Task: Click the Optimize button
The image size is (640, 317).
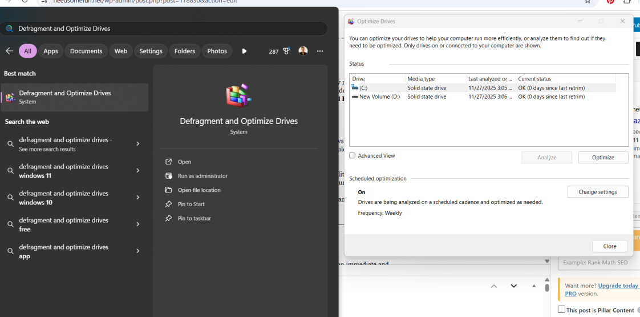Action: click(x=603, y=157)
